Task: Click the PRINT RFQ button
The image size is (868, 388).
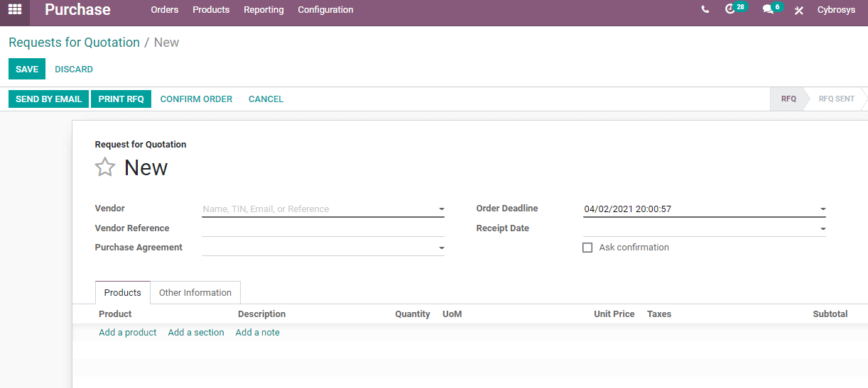Action: coord(121,99)
